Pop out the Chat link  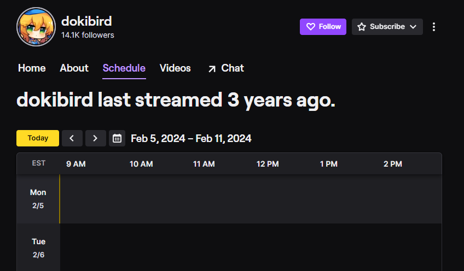[x=226, y=68]
